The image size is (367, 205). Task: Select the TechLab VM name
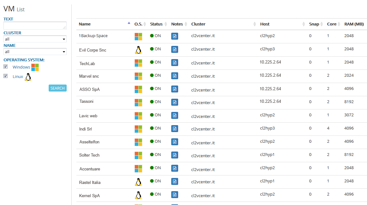coord(87,64)
